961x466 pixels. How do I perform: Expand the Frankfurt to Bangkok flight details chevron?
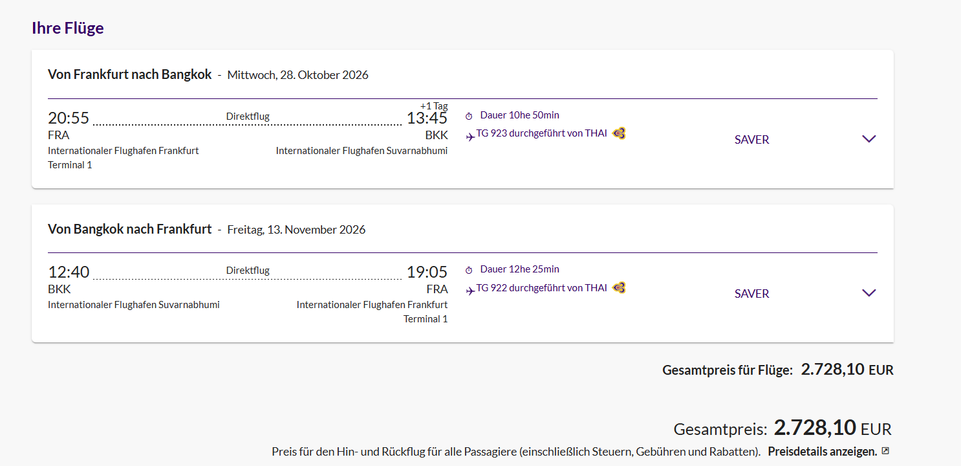tap(869, 139)
